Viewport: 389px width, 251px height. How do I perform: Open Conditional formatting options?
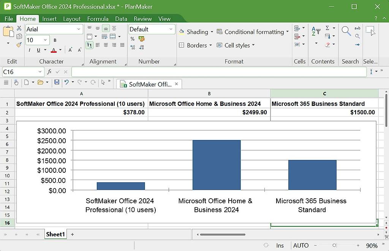click(x=253, y=32)
